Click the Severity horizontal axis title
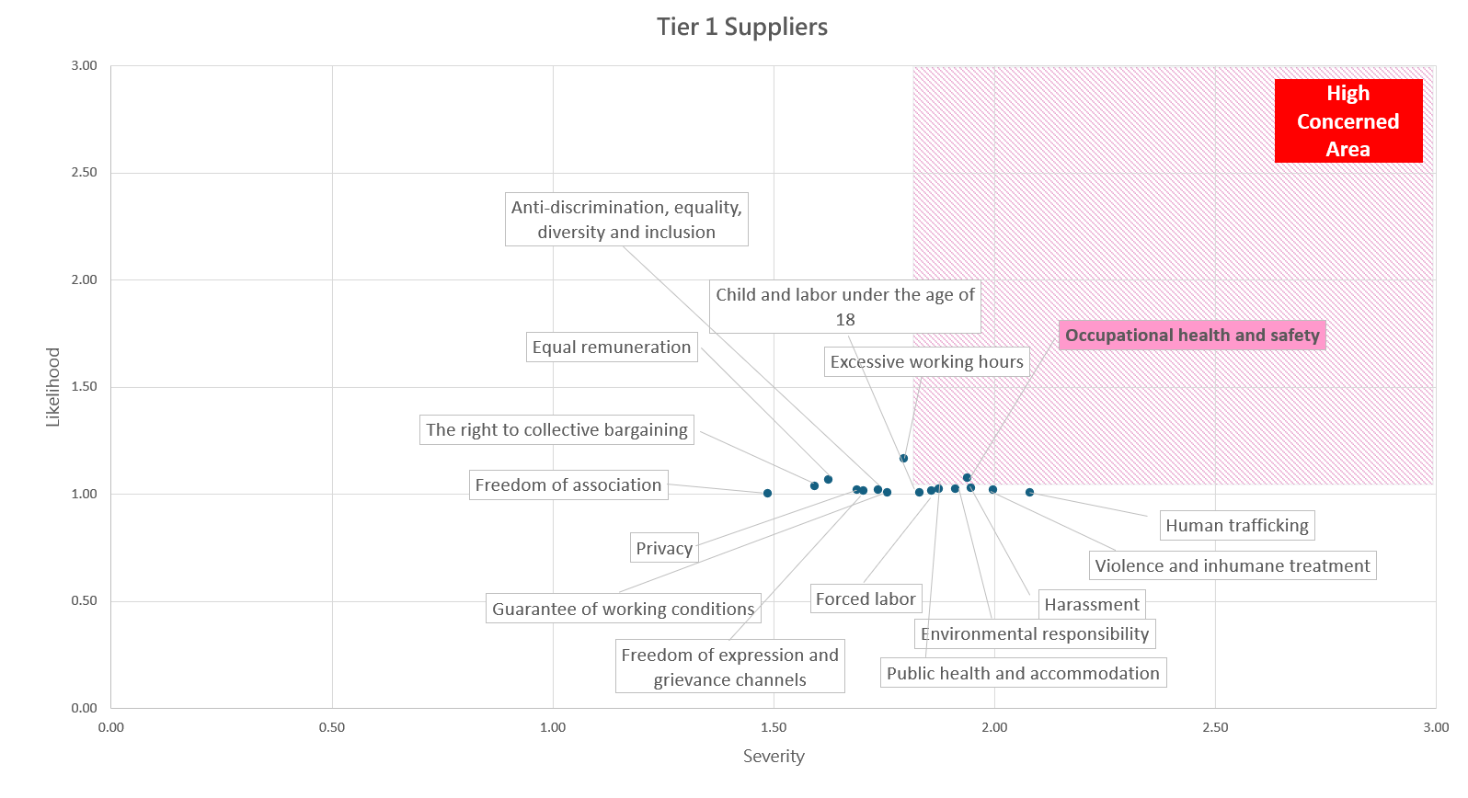This screenshot has width=1468, height=798. click(x=774, y=757)
